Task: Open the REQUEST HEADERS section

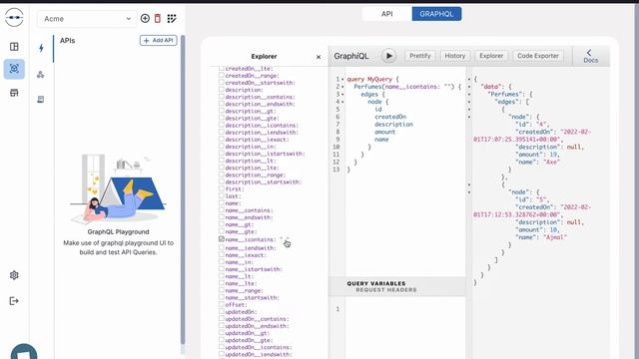Action: pyautogui.click(x=386, y=290)
